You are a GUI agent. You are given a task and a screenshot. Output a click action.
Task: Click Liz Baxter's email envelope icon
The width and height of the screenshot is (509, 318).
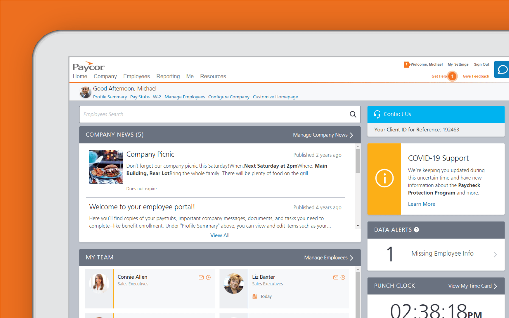point(336,277)
